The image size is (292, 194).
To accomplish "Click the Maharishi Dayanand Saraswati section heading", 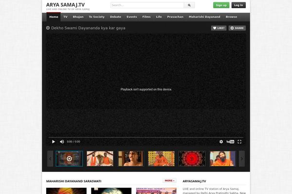I will pyautogui.click(x=74, y=181).
